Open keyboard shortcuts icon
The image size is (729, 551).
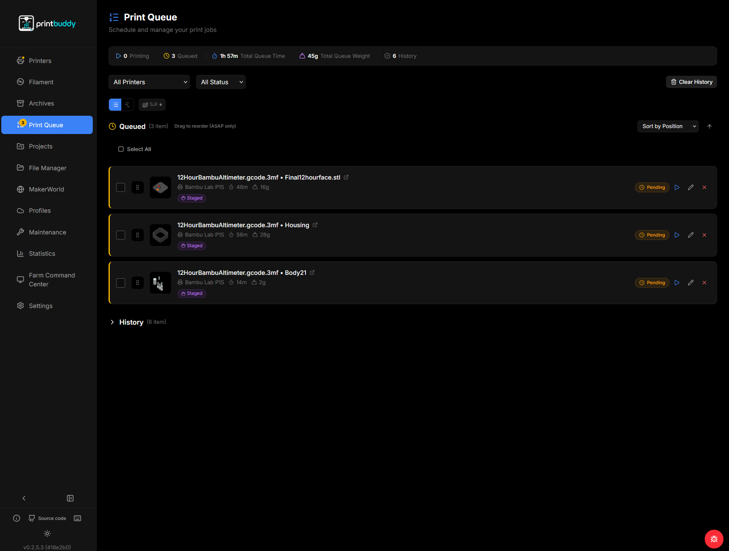[x=77, y=518]
